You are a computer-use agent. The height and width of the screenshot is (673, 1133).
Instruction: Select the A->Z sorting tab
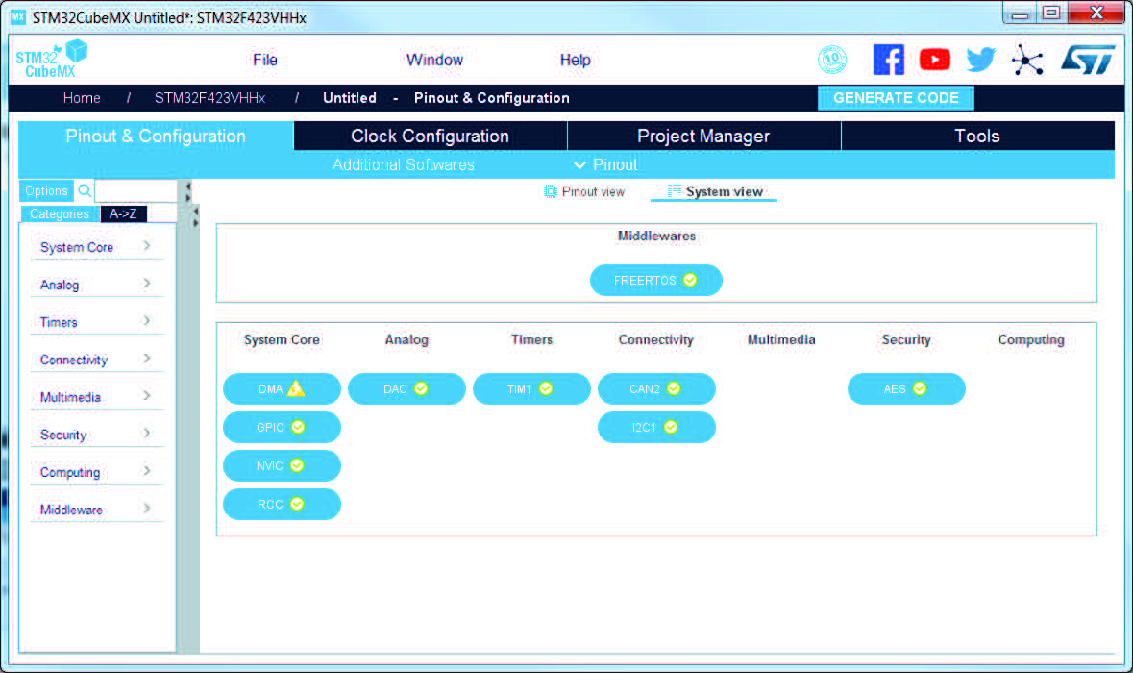tap(124, 214)
